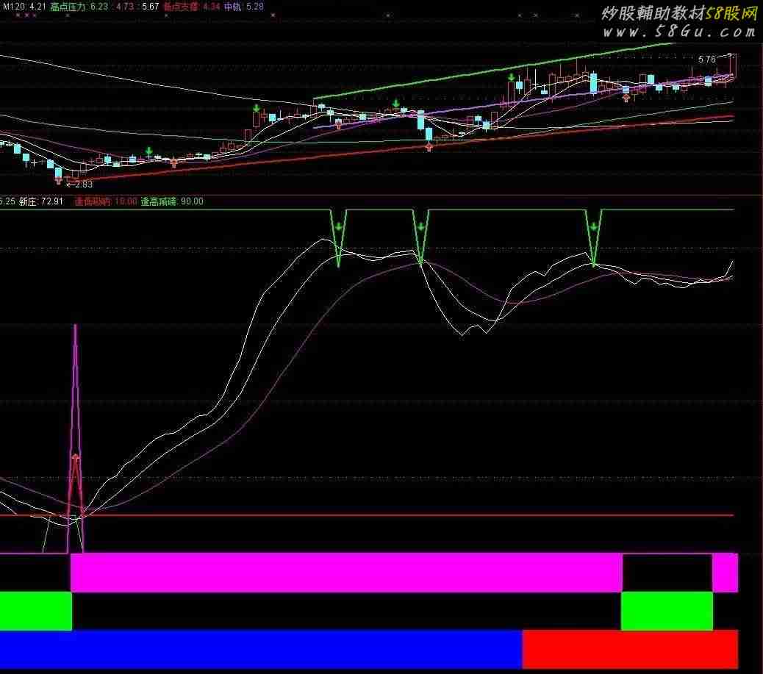Click the red signal band at the bottom right
Image resolution: width=763 pixels, height=674 pixels.
click(629, 649)
